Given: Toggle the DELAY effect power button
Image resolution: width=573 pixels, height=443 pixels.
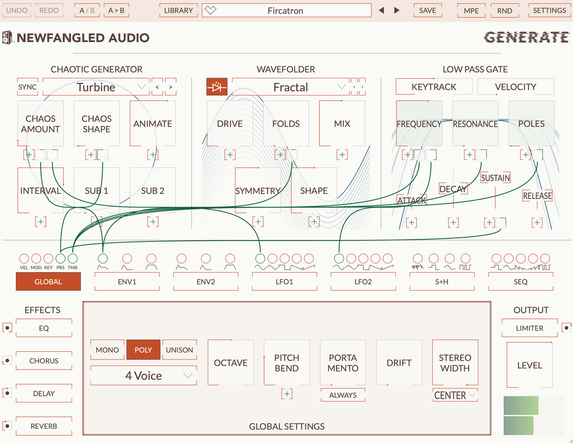Looking at the screenshot, I should pyautogui.click(x=7, y=393).
